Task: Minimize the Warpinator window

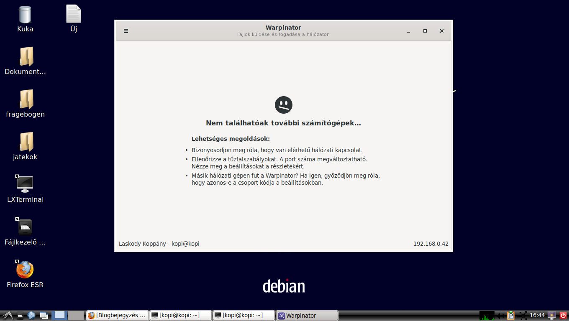Action: click(408, 31)
